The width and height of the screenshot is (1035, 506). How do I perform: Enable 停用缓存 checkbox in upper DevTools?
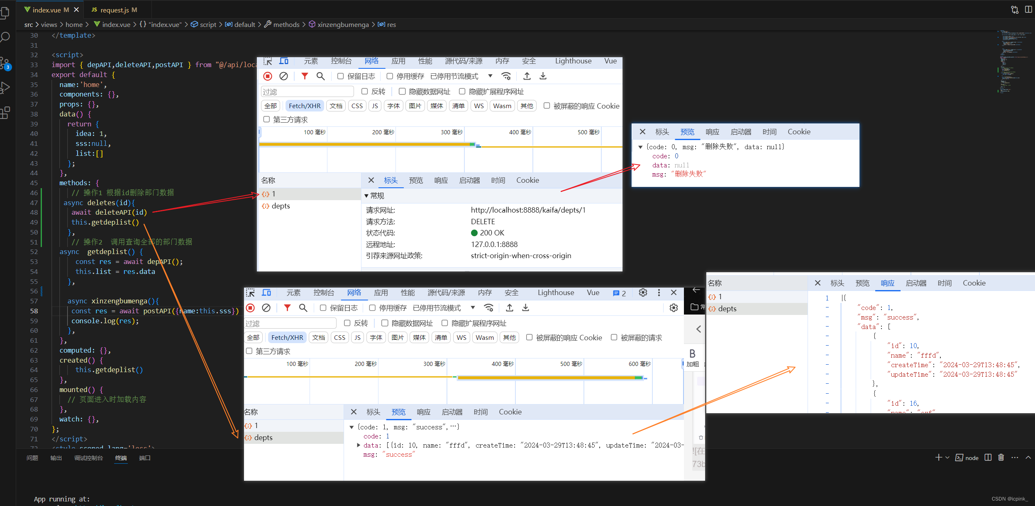point(390,76)
